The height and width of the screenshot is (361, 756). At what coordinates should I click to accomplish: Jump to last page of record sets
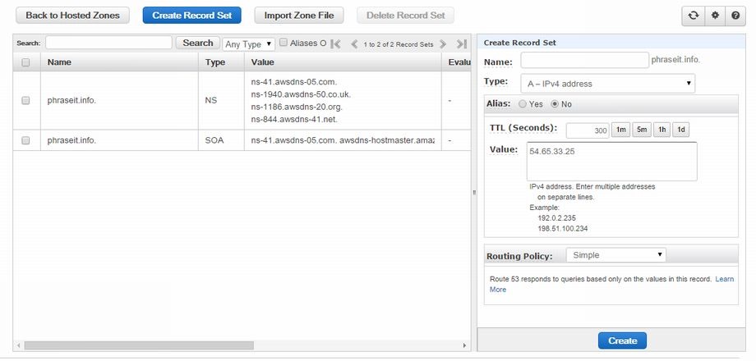tap(462, 44)
